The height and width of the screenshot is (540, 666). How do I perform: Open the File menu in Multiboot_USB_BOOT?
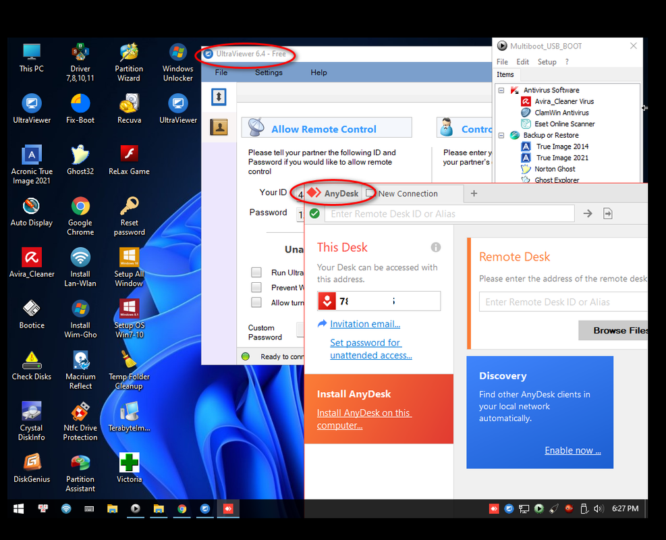pyautogui.click(x=502, y=61)
